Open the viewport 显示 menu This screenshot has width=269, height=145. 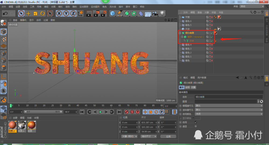click(x=31, y=20)
